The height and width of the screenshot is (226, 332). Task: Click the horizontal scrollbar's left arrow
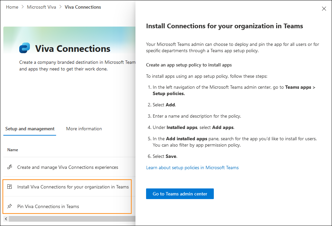6,219
